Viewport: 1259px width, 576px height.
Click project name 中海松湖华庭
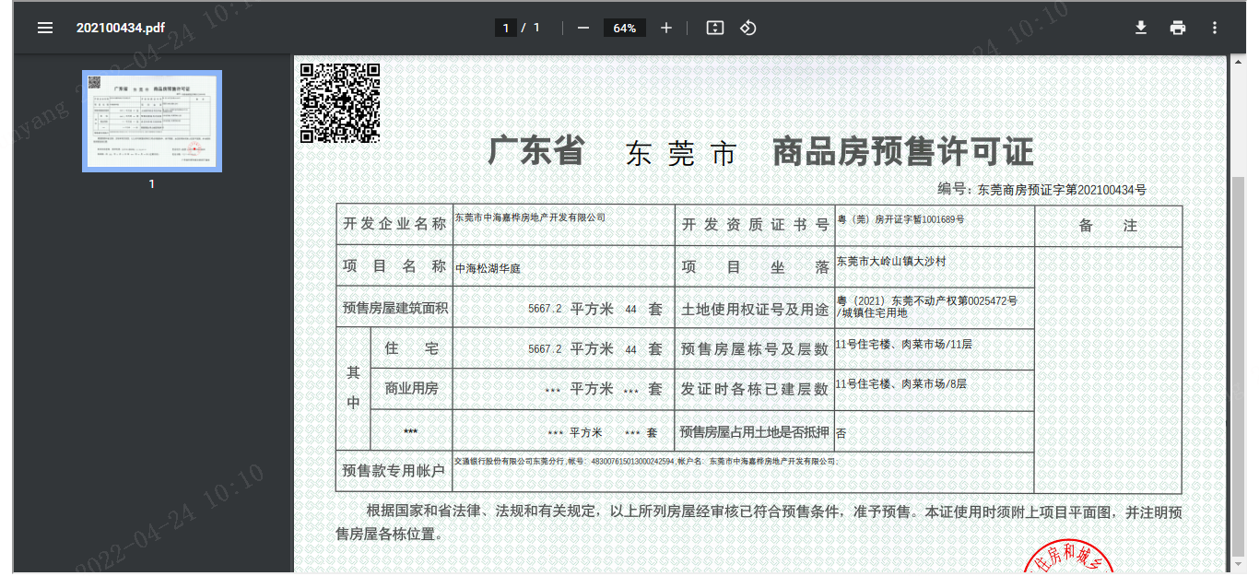click(488, 268)
